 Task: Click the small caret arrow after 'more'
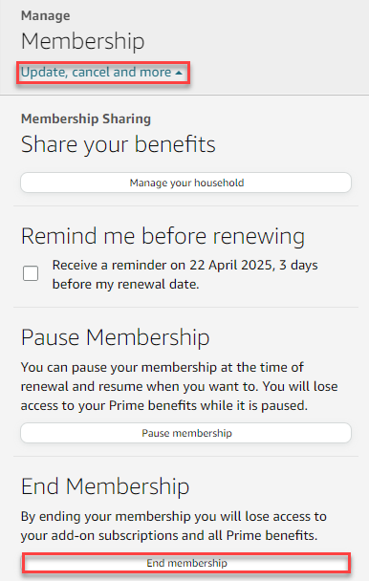[179, 73]
